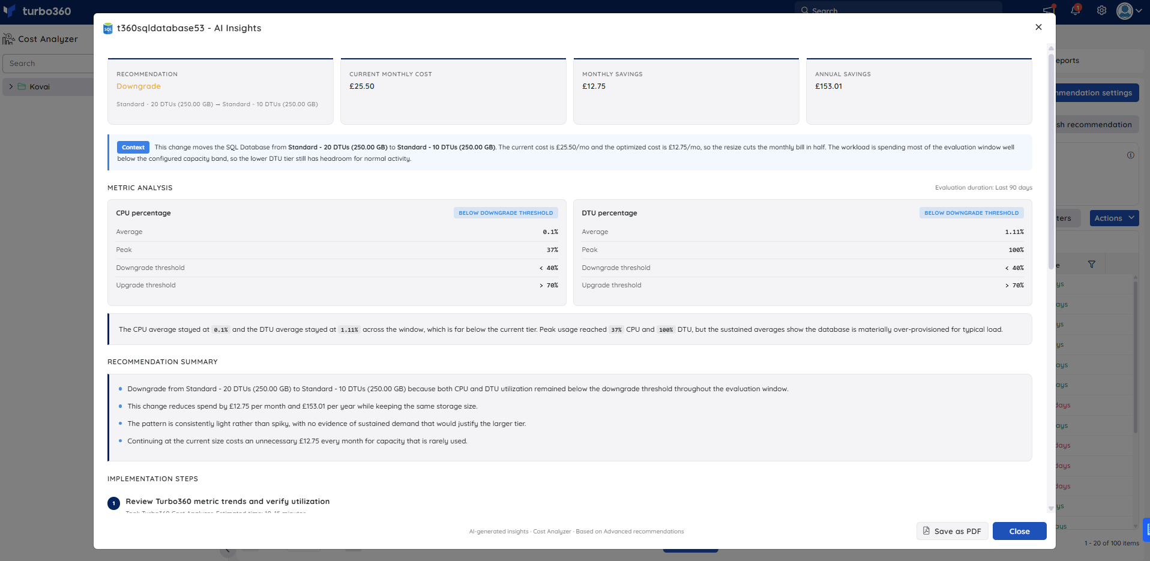Image resolution: width=1150 pixels, height=561 pixels.
Task: Click Monthly Savings value £12.75
Action: 594,86
